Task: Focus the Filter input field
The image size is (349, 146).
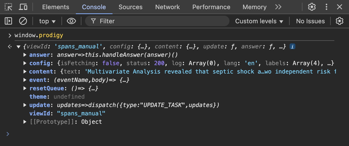Action: click(x=157, y=21)
